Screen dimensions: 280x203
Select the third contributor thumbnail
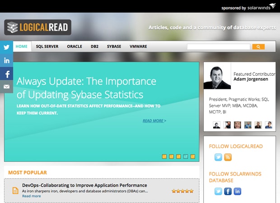[238, 125]
